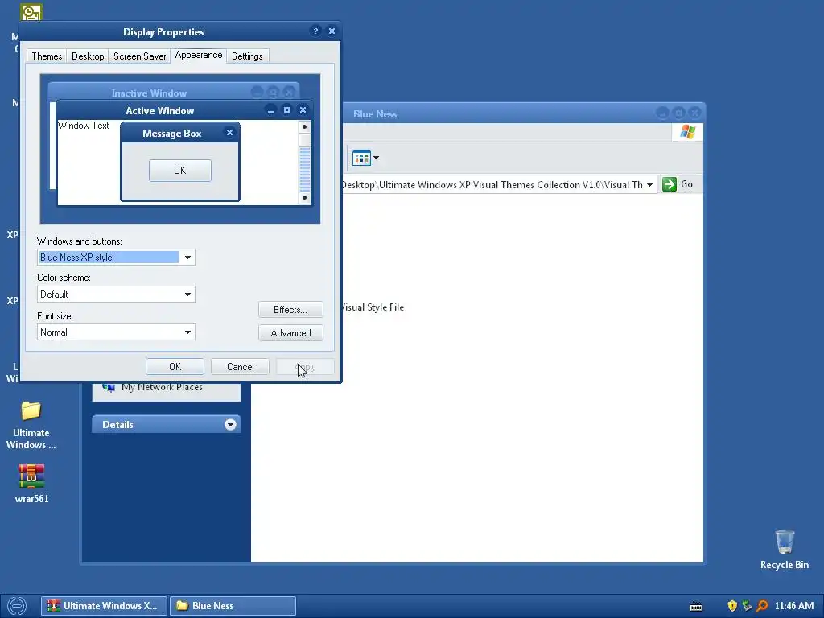Select the Ultimate Windows desktop folder icon
This screenshot has height=618, width=824.
point(31,426)
